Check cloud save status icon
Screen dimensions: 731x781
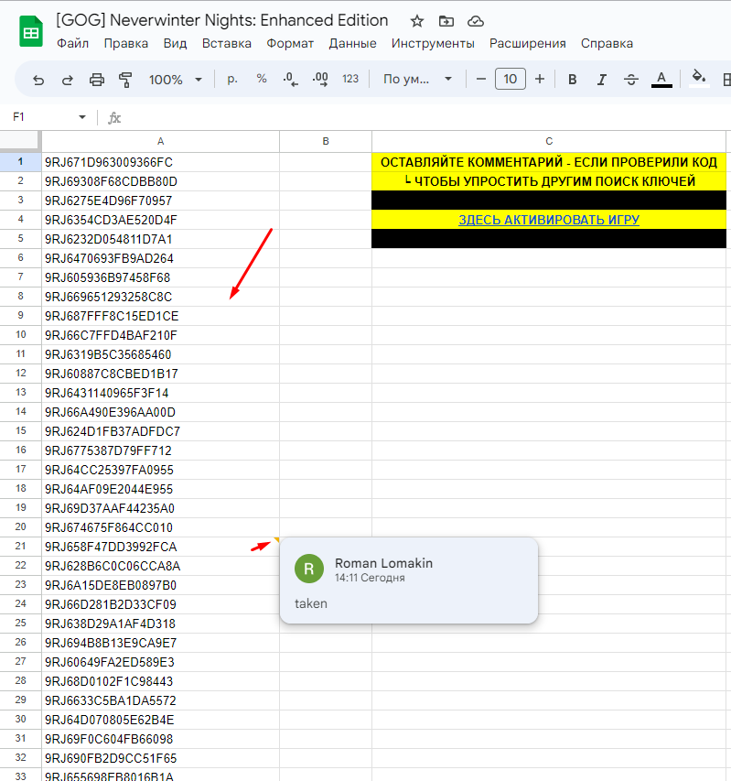(475, 21)
